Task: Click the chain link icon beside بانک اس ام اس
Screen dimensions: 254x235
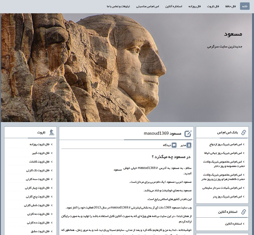Action: point(243,132)
